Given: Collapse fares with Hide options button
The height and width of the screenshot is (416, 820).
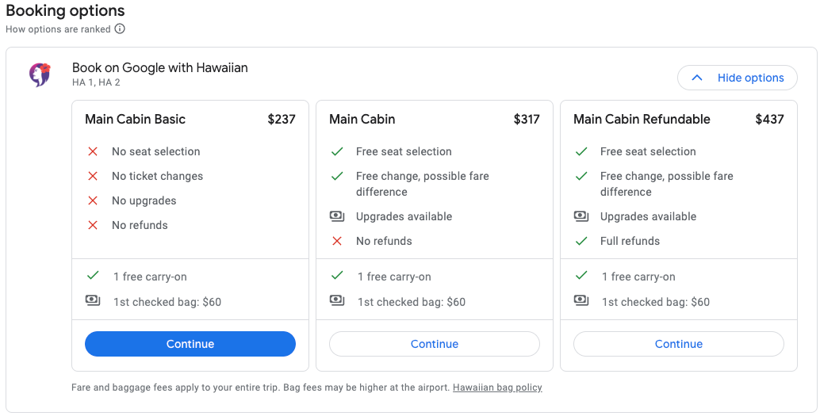Looking at the screenshot, I should point(738,78).
